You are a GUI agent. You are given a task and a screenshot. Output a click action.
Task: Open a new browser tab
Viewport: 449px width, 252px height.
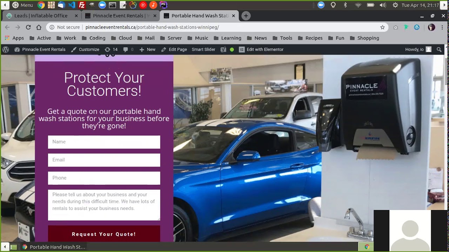tap(246, 16)
